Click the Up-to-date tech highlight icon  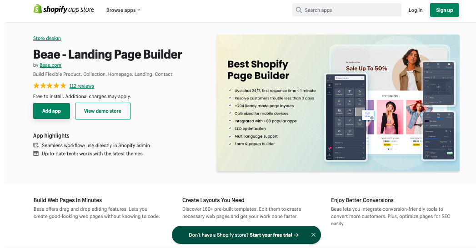36,154
